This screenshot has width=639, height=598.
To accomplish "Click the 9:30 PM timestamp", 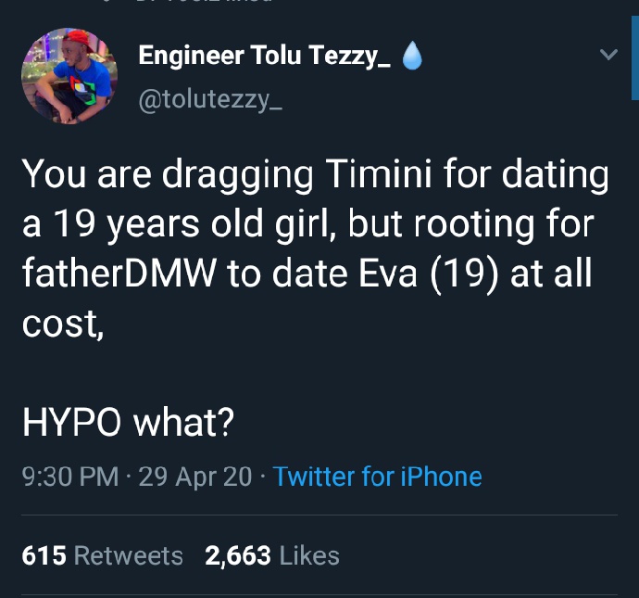I will point(69,477).
